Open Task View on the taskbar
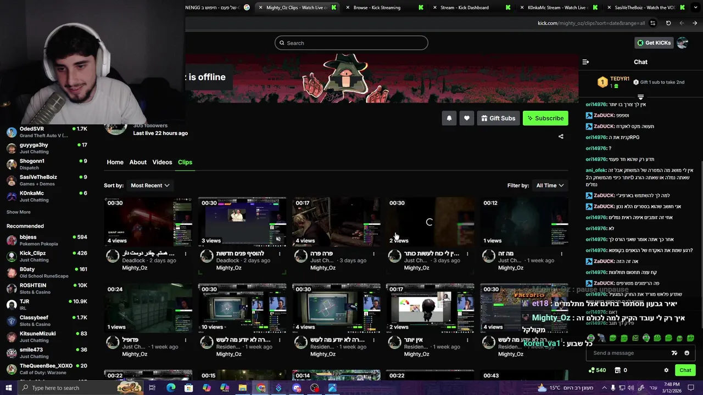The height and width of the screenshot is (395, 703). (152, 388)
